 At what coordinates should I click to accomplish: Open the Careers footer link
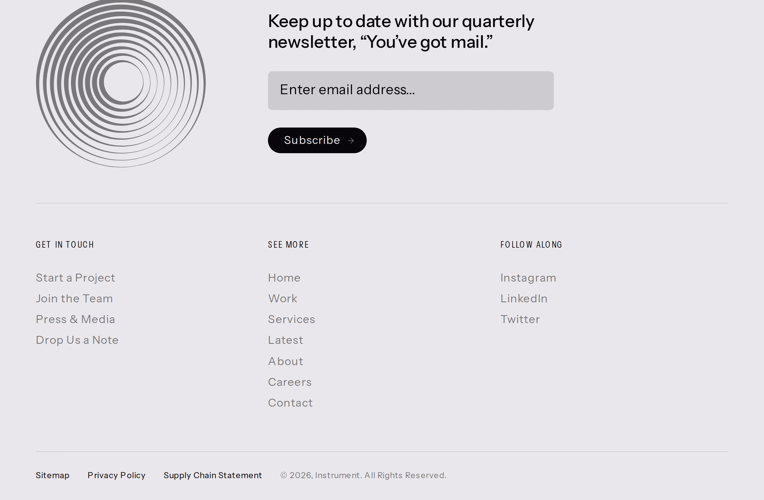(x=290, y=382)
